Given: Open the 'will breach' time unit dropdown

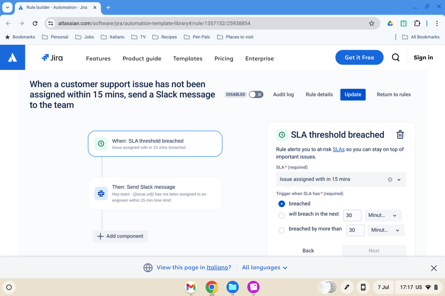Looking at the screenshot, I should pyautogui.click(x=383, y=216).
